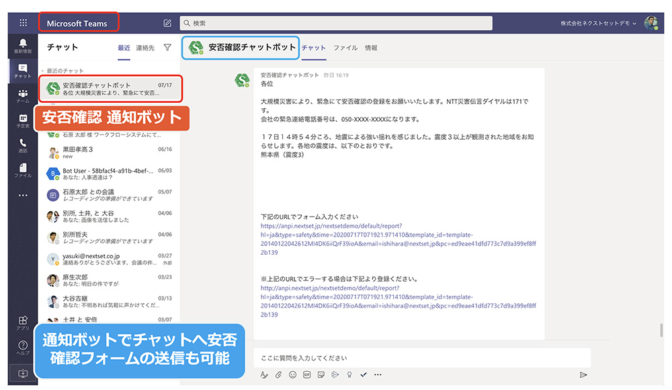
Task: Click the download desktop app icon
Action: (x=23, y=373)
